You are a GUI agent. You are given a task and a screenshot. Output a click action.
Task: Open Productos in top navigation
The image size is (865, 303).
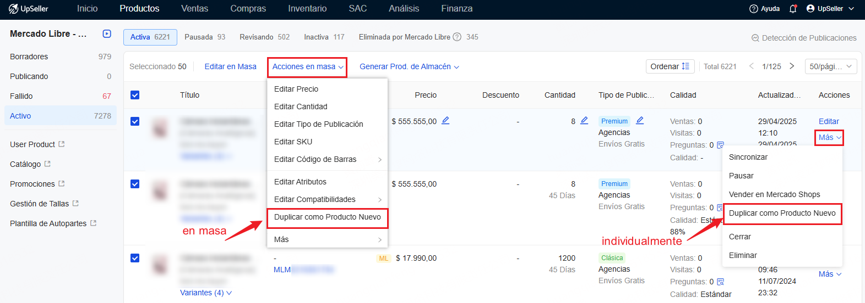(139, 9)
